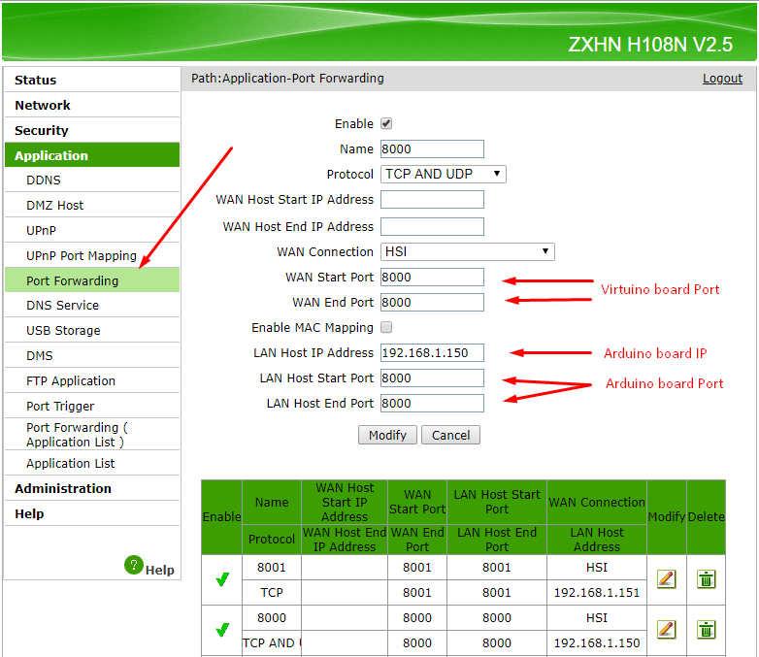Click the trash icon for rule 8000

[706, 629]
